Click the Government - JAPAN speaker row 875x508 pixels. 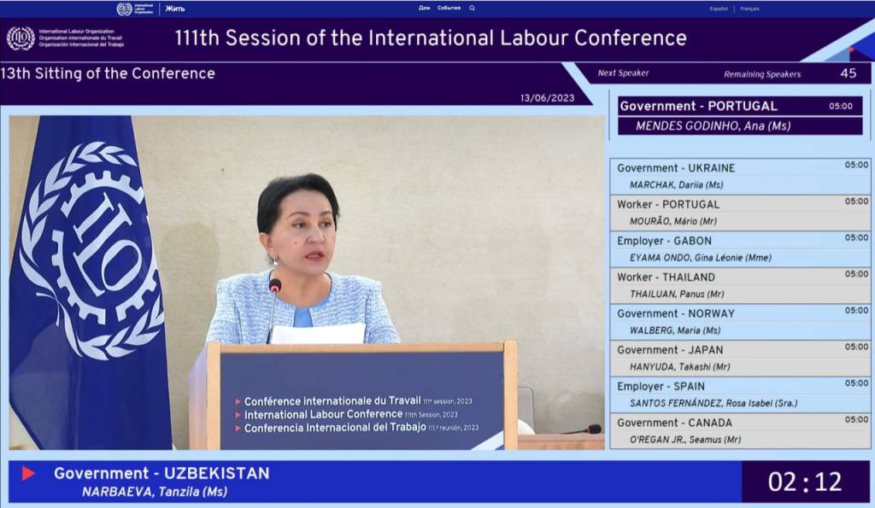pyautogui.click(x=739, y=358)
